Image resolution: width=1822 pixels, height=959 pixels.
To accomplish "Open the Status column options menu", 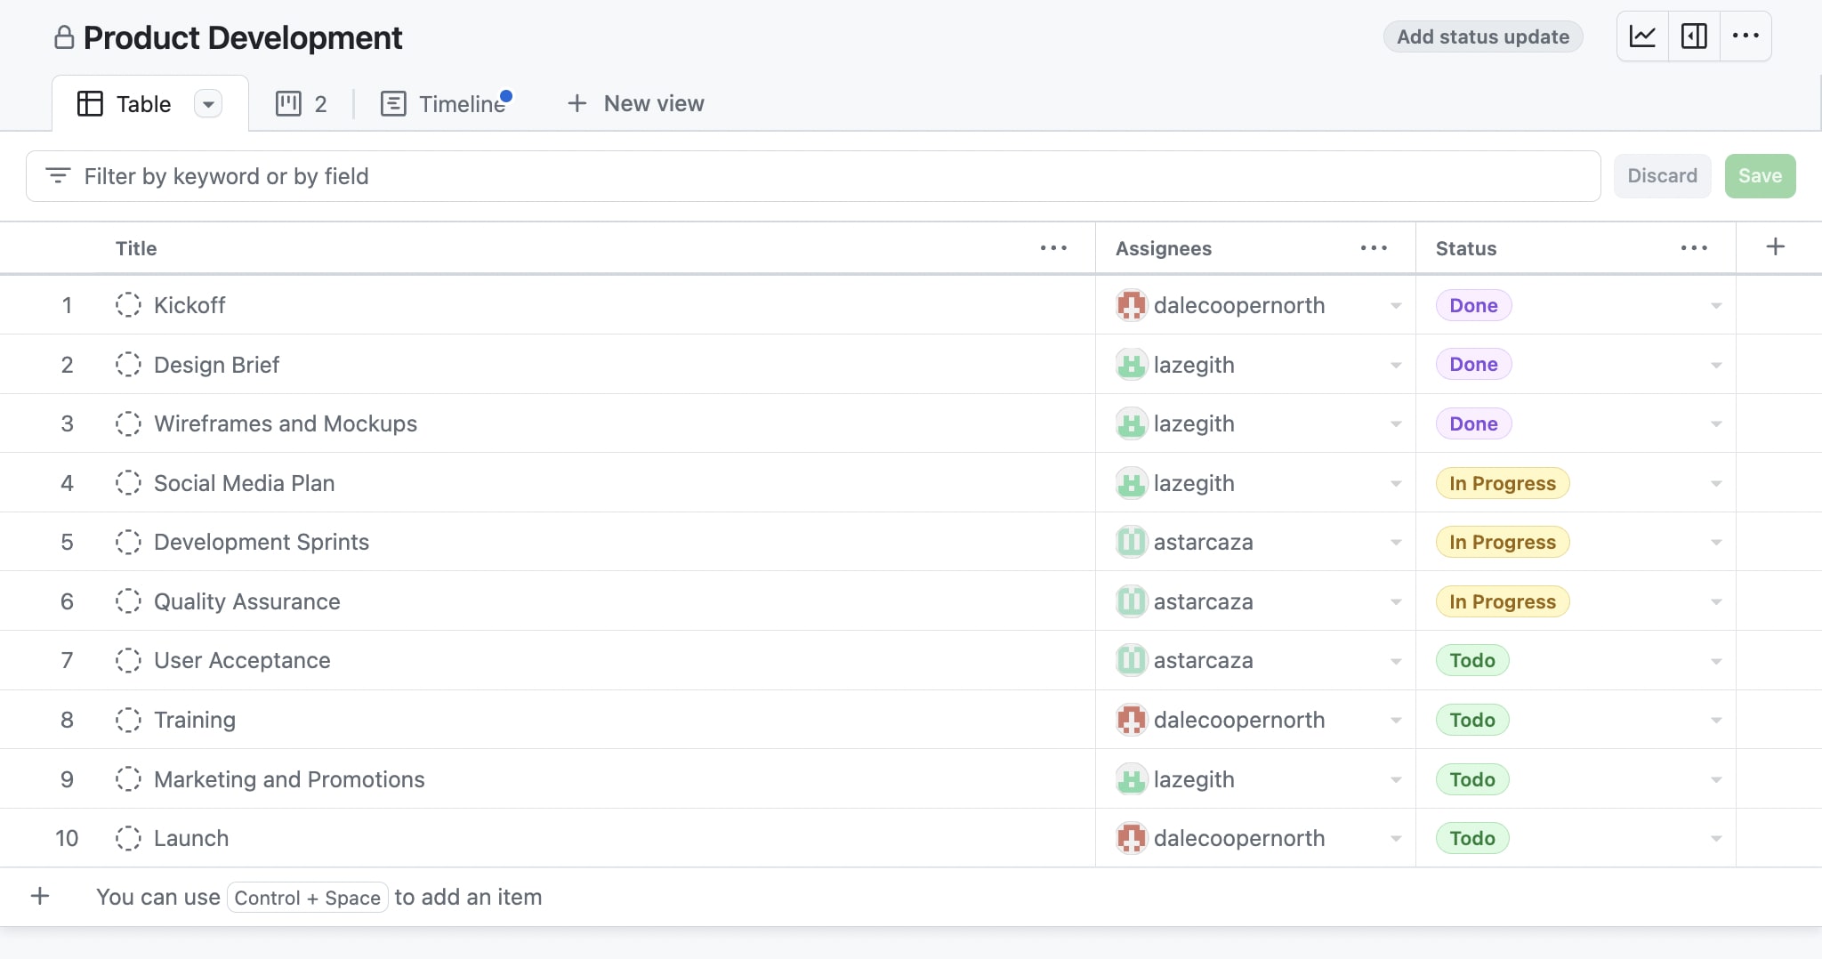I will 1694,248.
